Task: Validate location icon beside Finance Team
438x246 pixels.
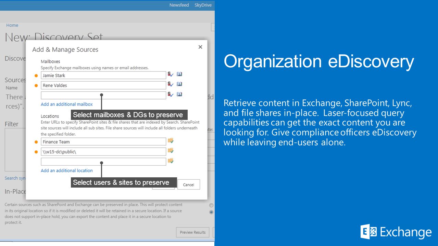Action: (x=171, y=140)
